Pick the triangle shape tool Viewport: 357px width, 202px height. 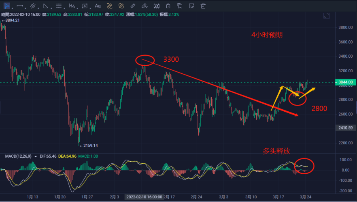(x=46, y=6)
